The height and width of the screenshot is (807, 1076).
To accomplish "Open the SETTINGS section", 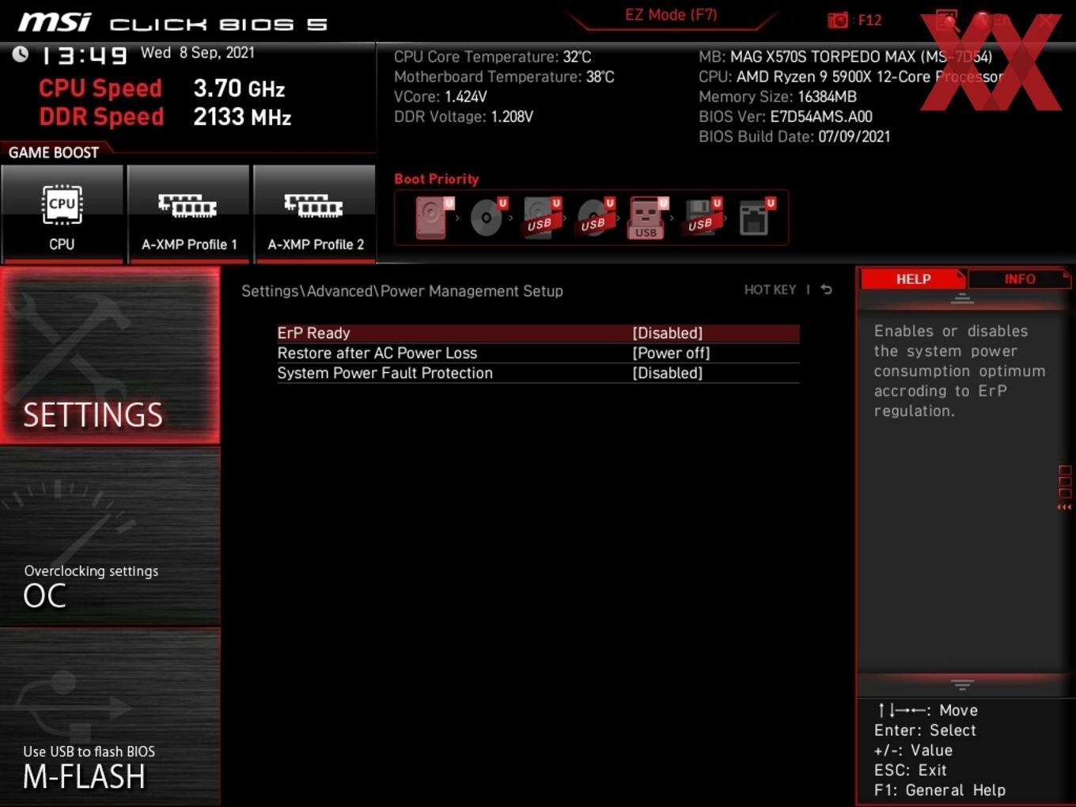I will [110, 355].
